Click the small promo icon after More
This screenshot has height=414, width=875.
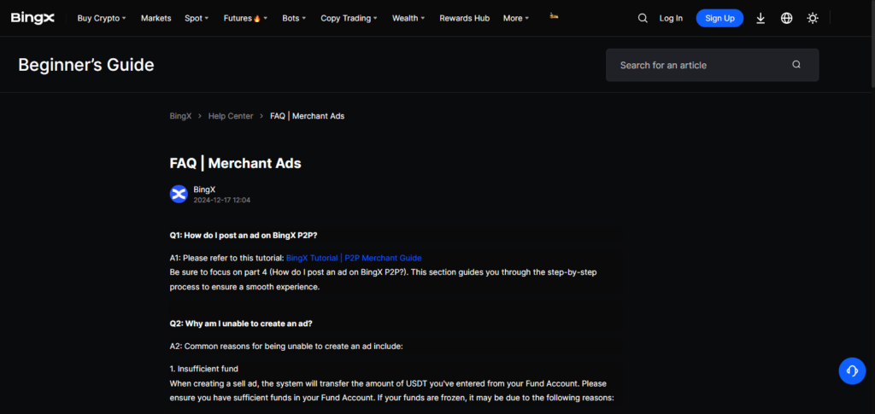555,16
